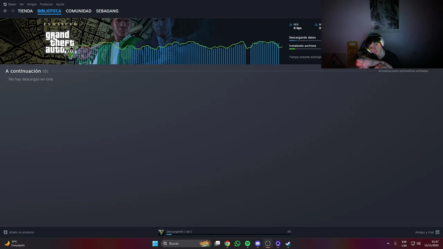
Task: Click the RED network stat icon
Action: (291, 25)
